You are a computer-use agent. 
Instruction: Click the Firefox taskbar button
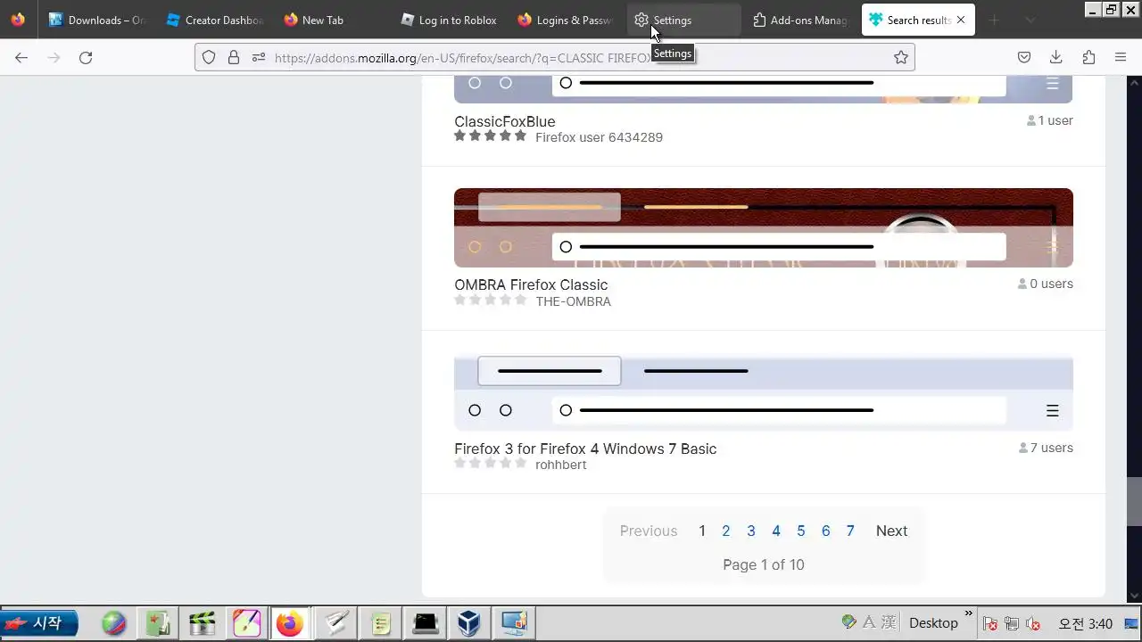point(289,622)
